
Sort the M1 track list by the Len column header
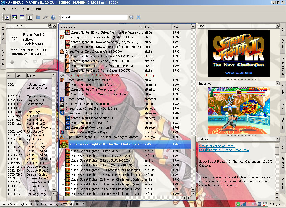(21, 75)
